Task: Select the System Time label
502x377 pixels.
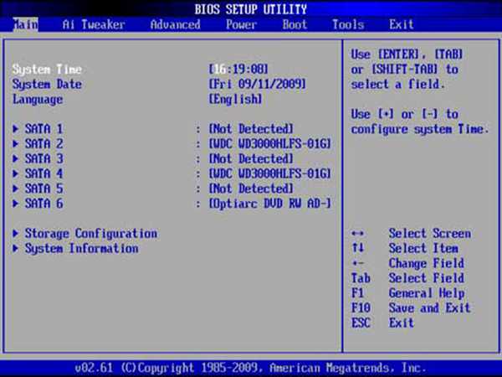Action: (47, 70)
